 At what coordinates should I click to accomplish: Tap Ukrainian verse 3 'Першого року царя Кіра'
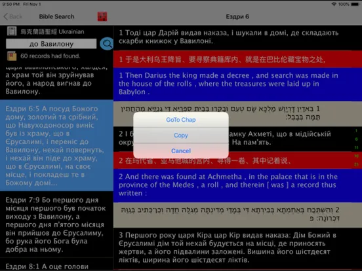[237, 248]
